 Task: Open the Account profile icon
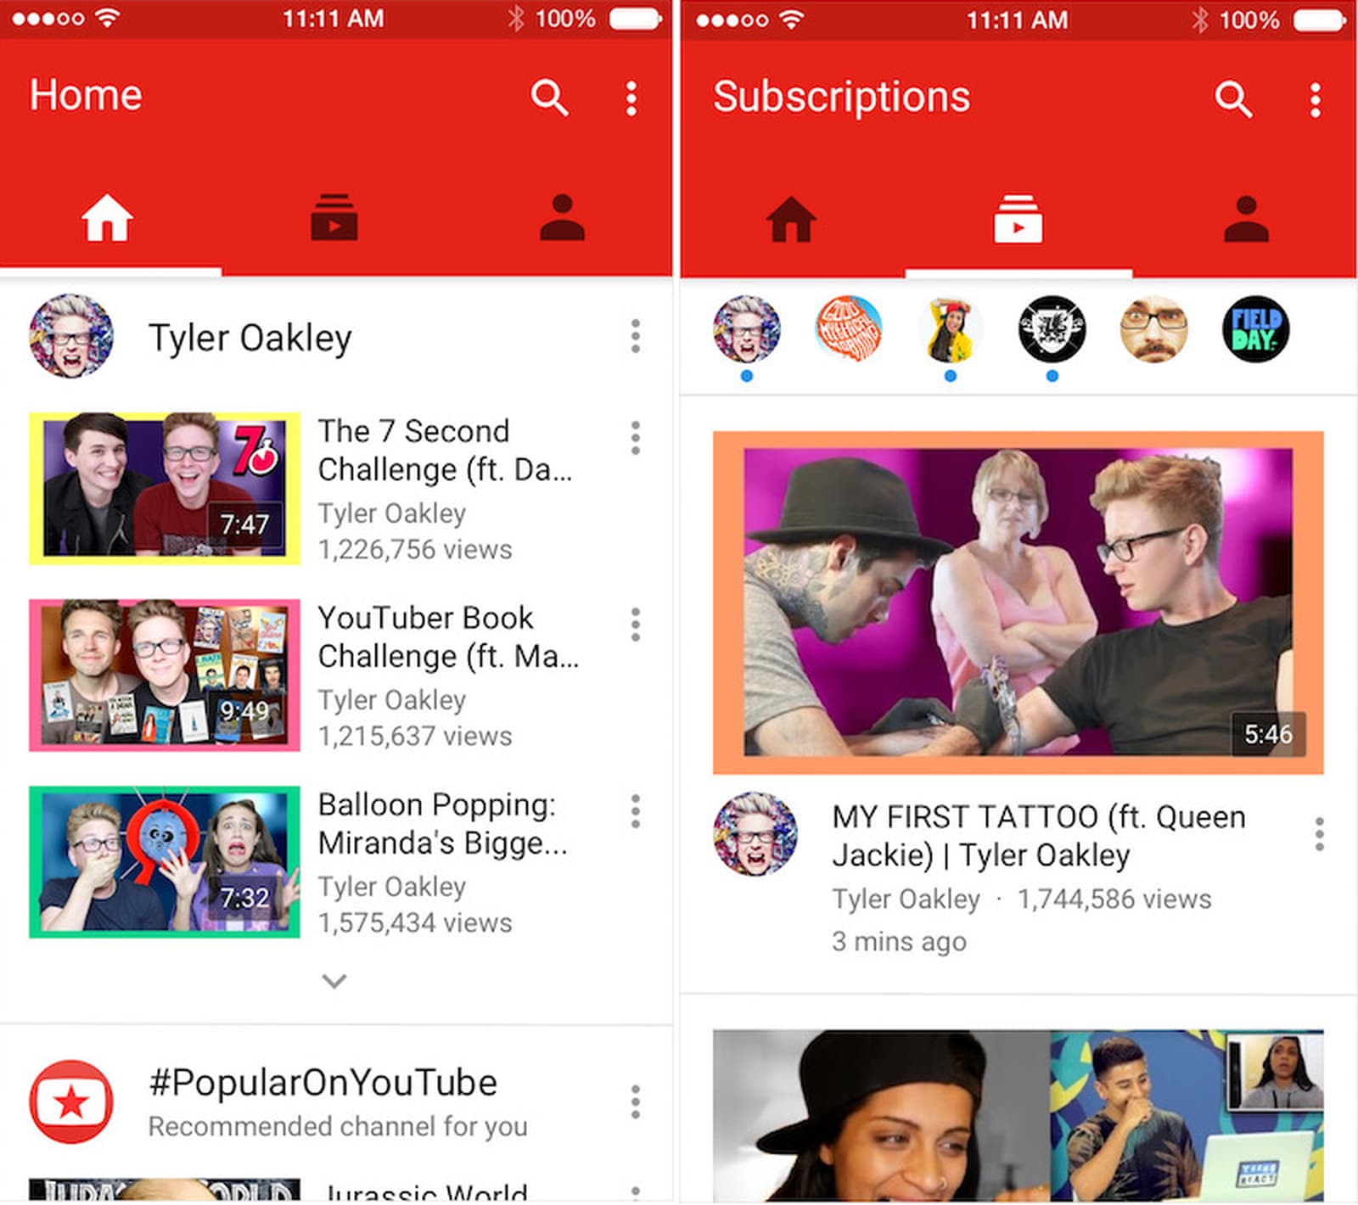(x=562, y=218)
